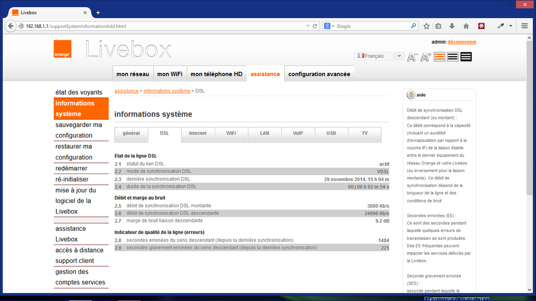
Task: Click the statut du lien DSL row
Action: click(x=252, y=164)
